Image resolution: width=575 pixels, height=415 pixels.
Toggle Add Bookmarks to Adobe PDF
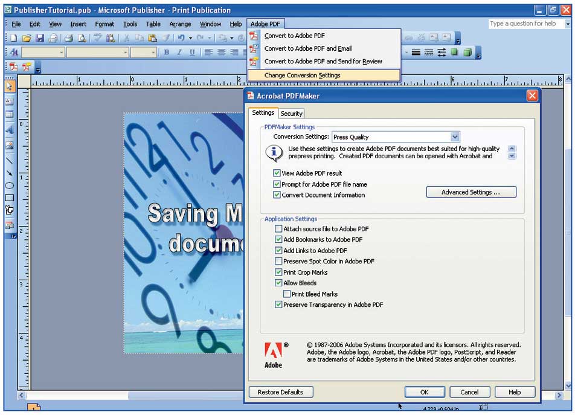[x=278, y=239]
